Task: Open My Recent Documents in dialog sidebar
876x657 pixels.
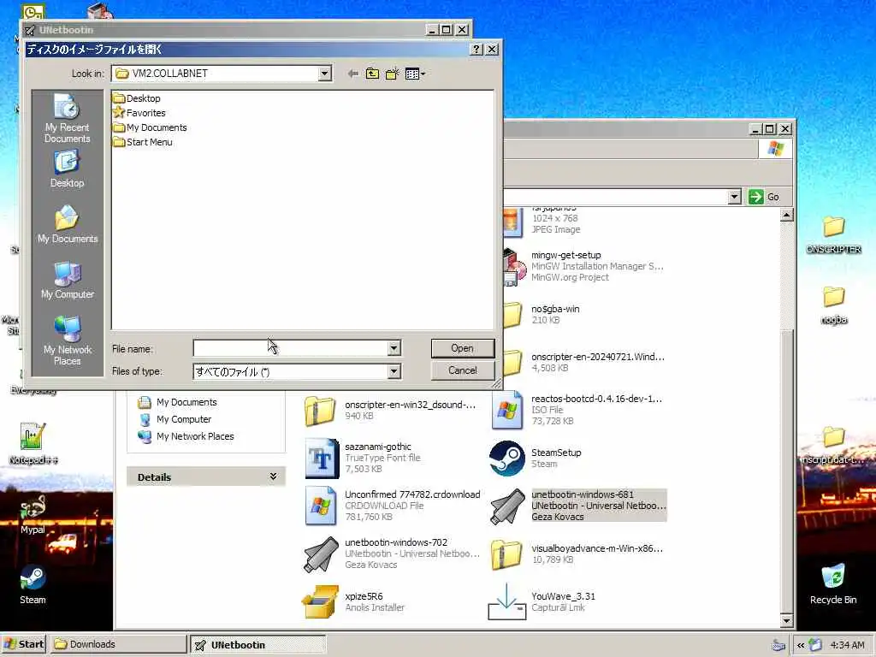Action: [x=67, y=118]
